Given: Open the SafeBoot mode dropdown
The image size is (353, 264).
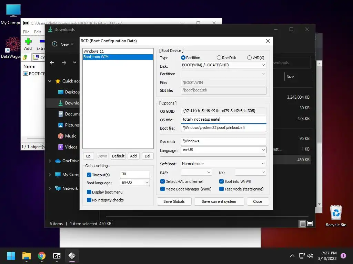Looking at the screenshot, I should pyautogui.click(x=223, y=164).
